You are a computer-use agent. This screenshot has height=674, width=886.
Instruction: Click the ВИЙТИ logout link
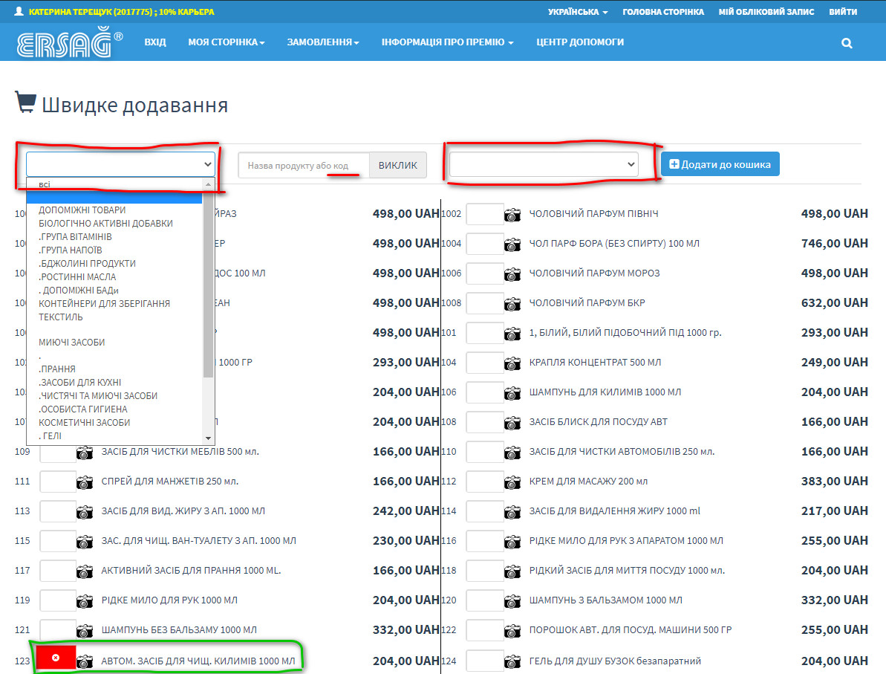pos(842,12)
